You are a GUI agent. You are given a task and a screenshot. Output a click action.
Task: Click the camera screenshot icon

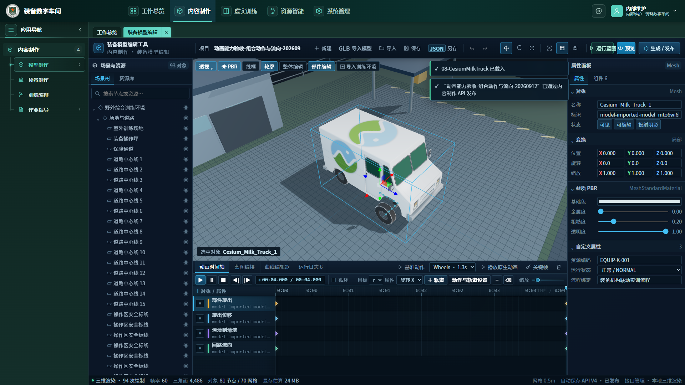[x=575, y=48]
